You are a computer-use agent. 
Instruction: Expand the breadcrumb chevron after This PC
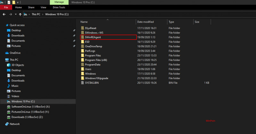click(x=42, y=14)
